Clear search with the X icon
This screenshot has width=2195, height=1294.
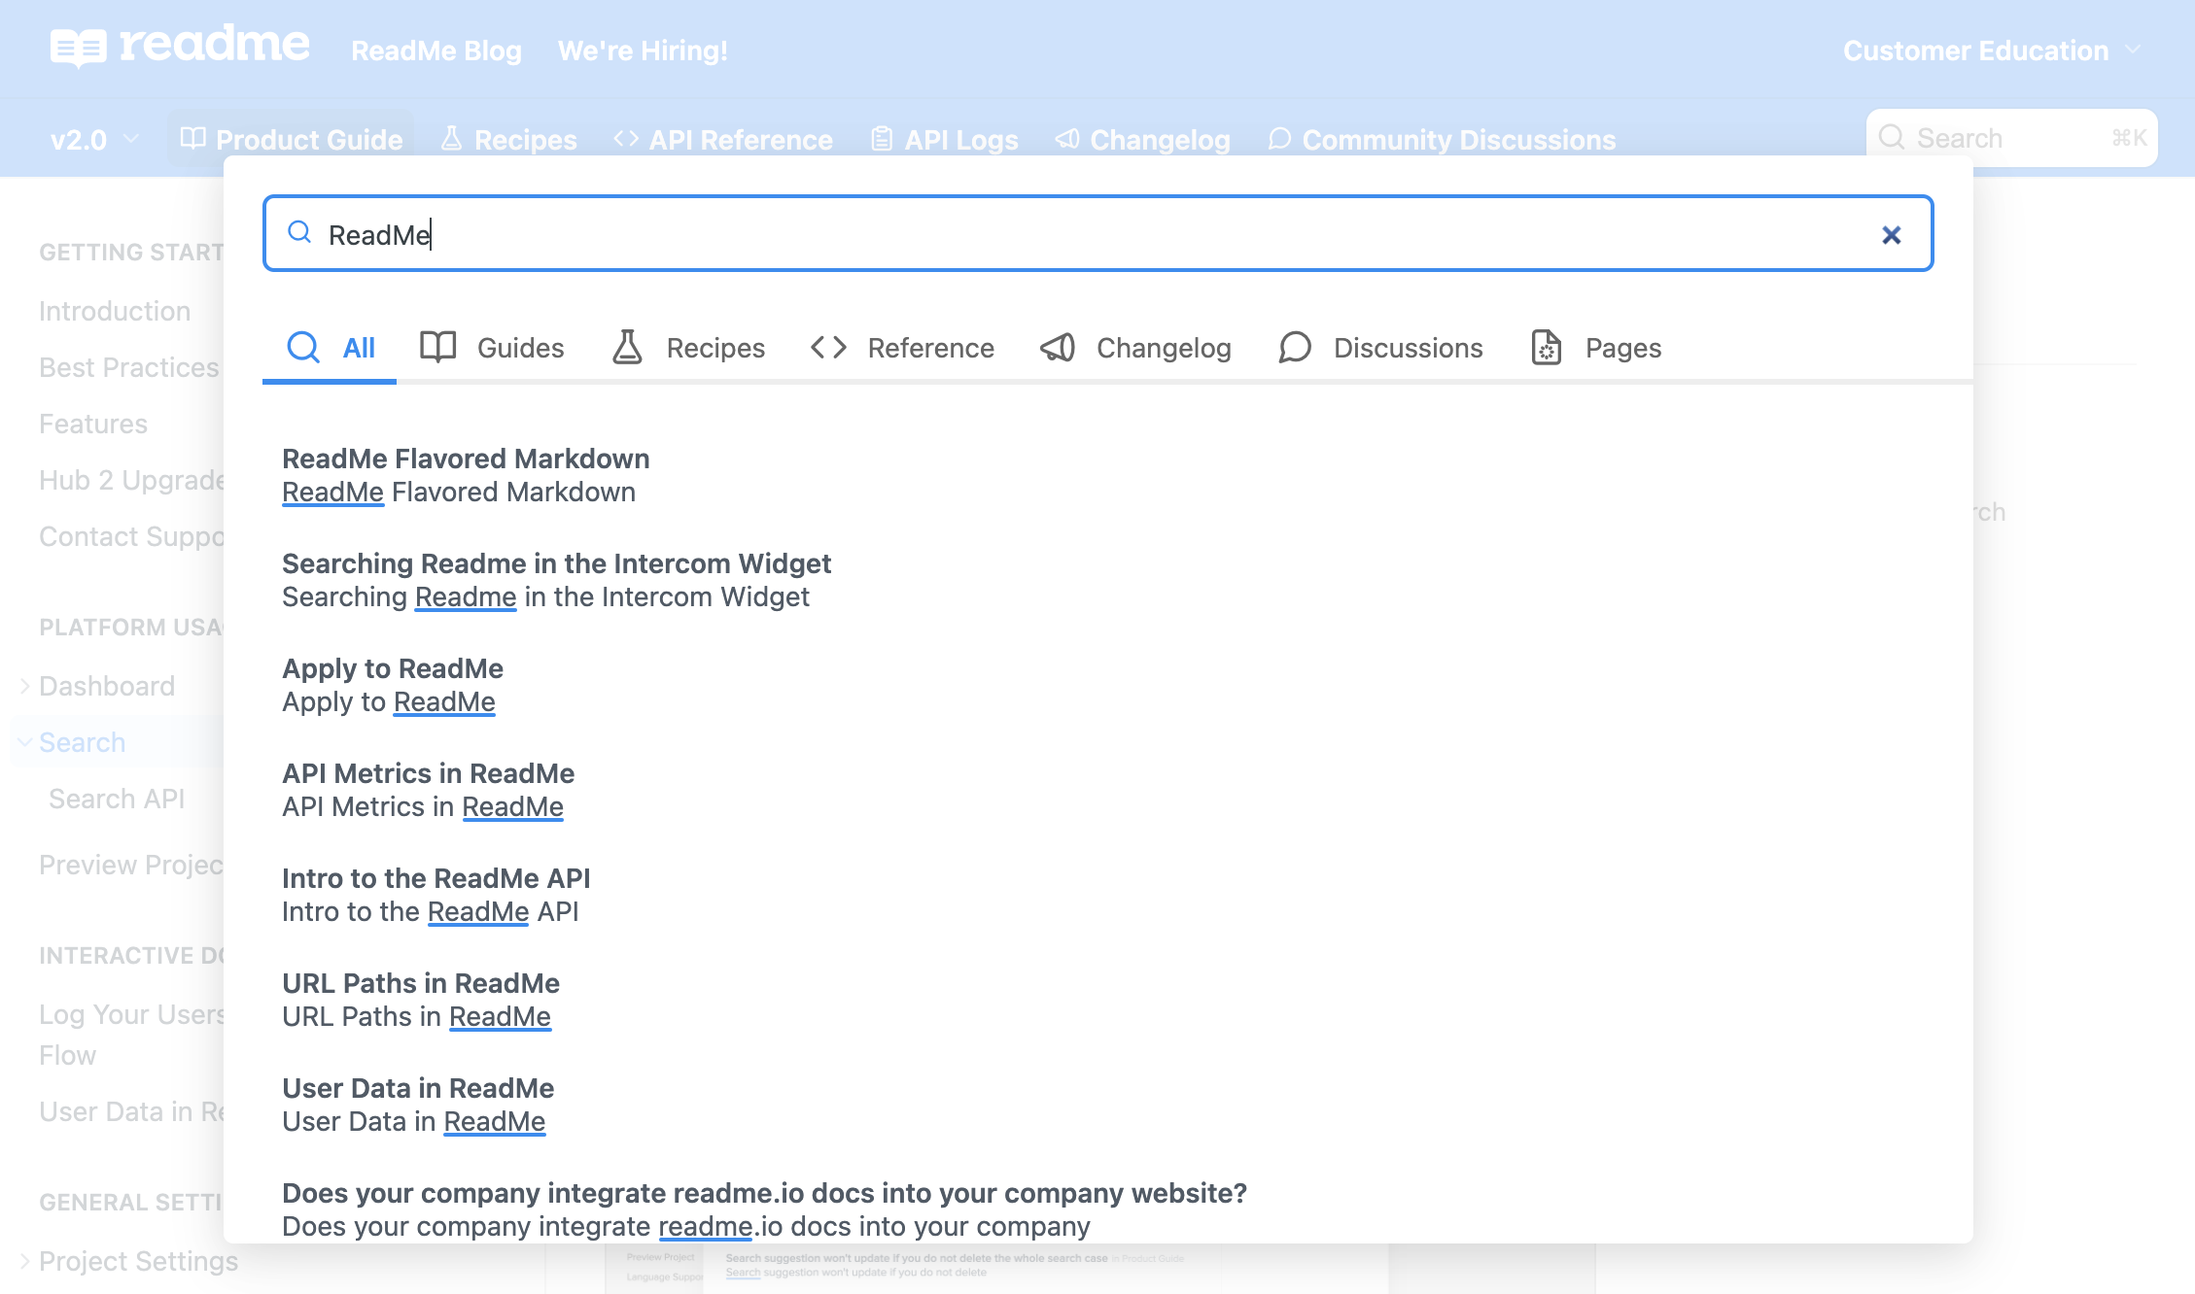tap(1891, 235)
